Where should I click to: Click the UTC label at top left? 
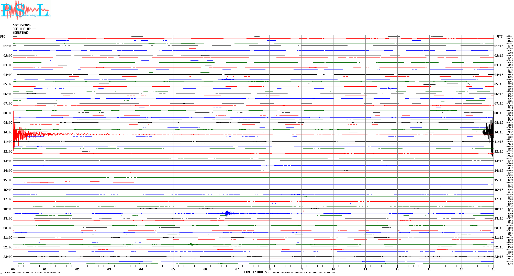click(3, 37)
